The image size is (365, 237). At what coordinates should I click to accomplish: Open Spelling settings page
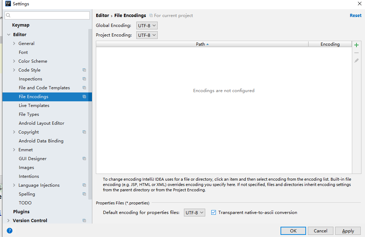click(x=27, y=194)
